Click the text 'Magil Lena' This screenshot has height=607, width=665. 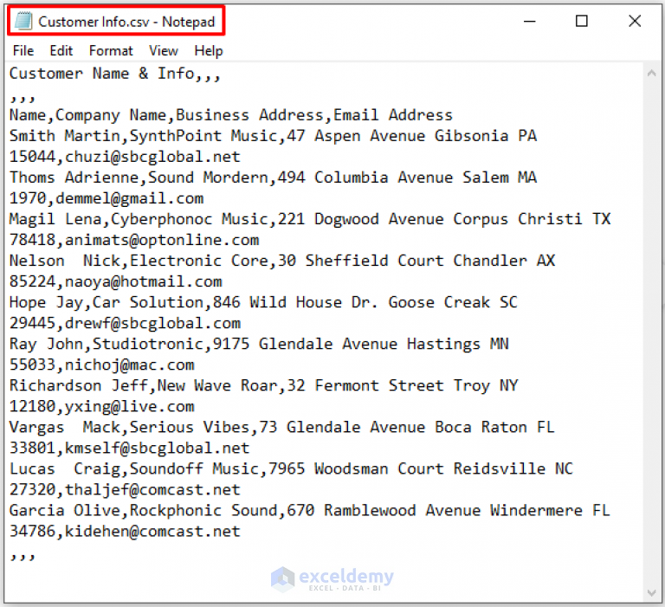(x=55, y=219)
